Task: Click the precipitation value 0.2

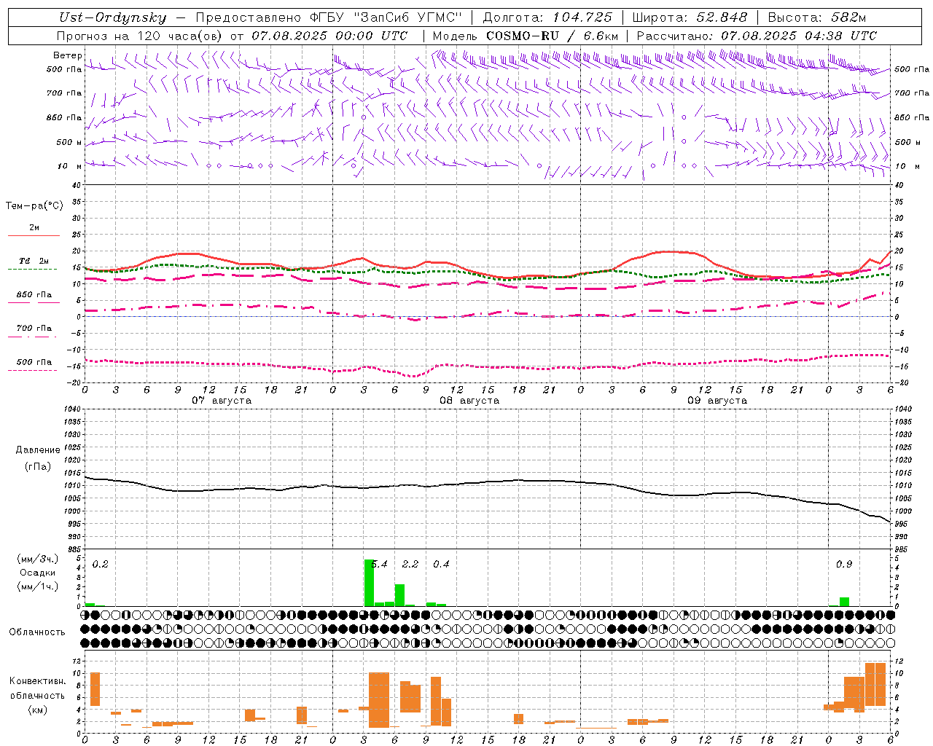Action: [x=100, y=564]
